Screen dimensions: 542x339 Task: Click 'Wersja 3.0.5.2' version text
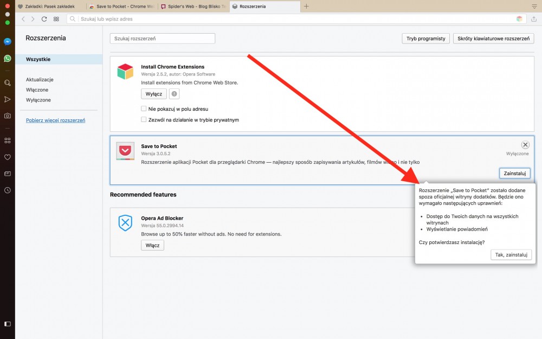[156, 153]
